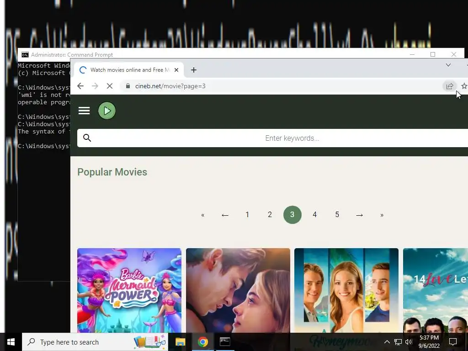
Task: Close the Watch movies online tab
Action: click(176, 70)
